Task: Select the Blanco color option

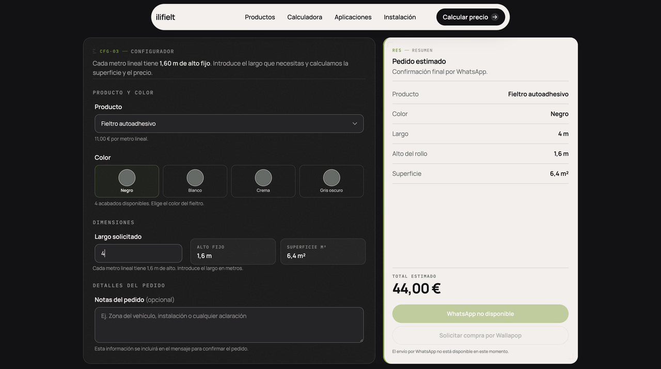Action: [195, 181]
